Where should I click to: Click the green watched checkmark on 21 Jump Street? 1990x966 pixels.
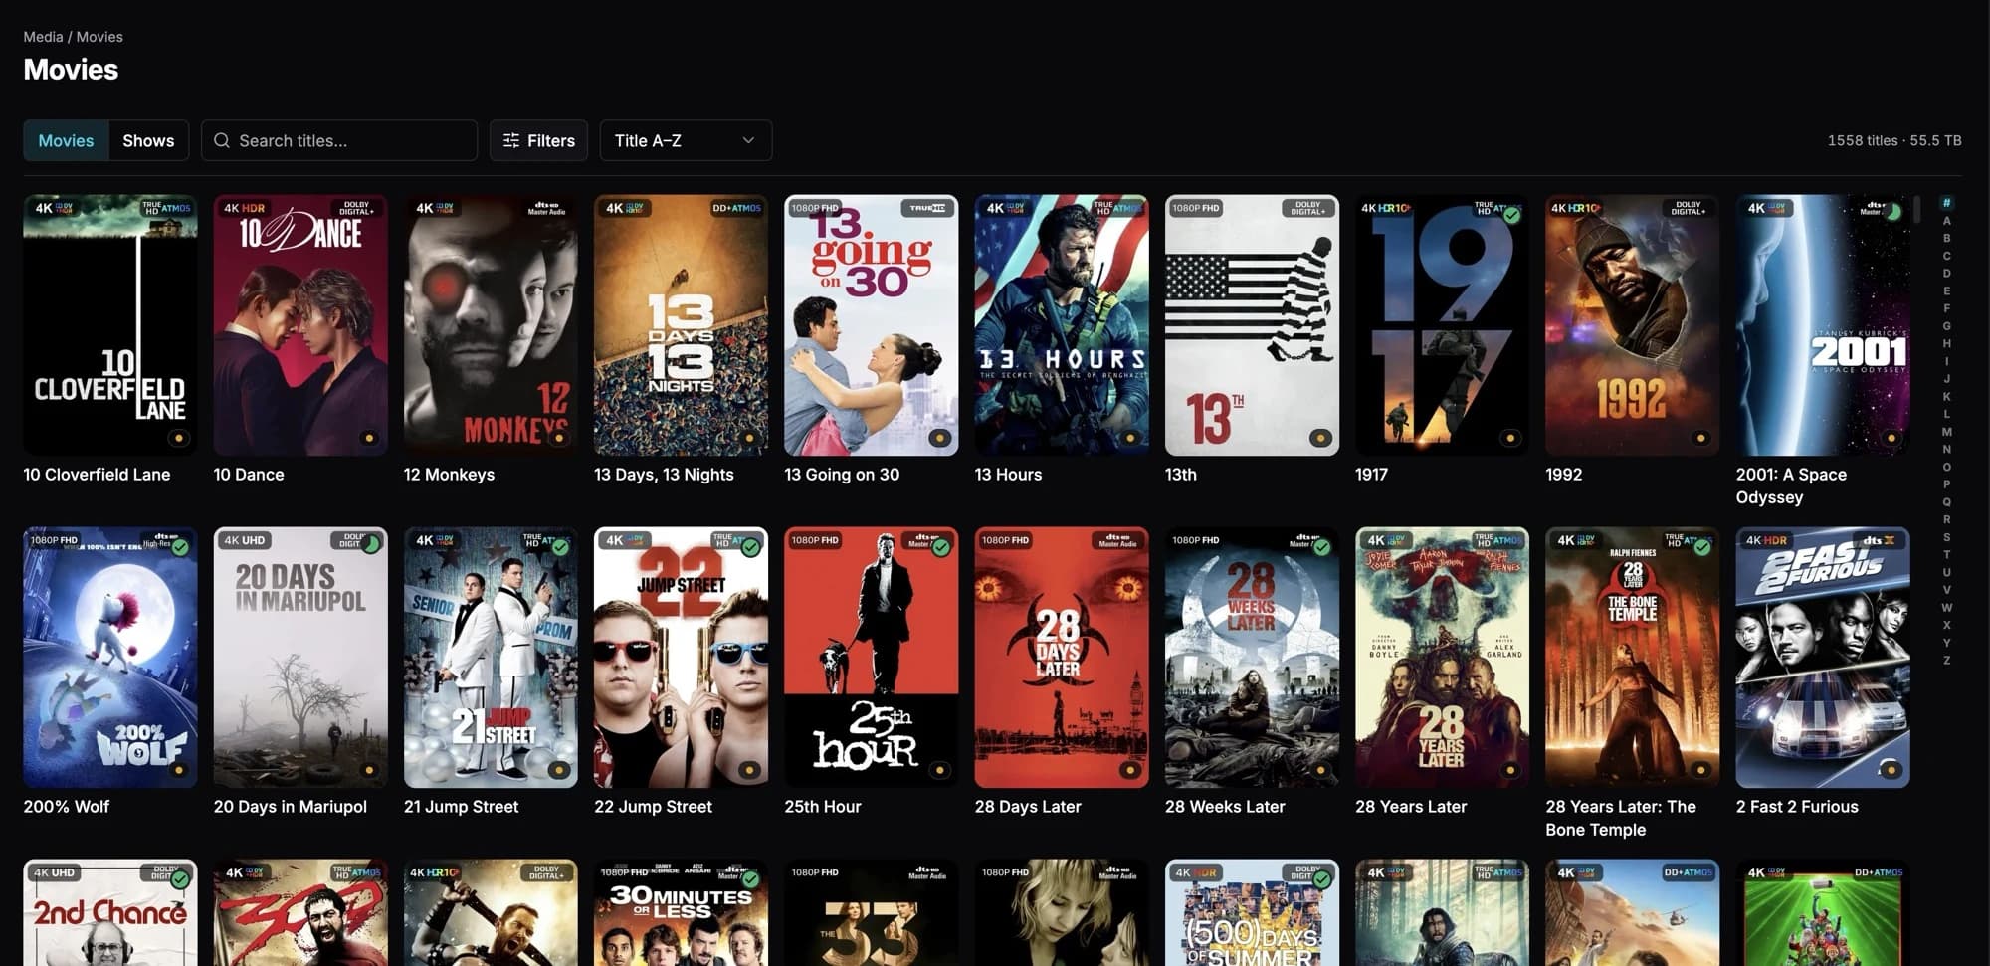click(560, 546)
